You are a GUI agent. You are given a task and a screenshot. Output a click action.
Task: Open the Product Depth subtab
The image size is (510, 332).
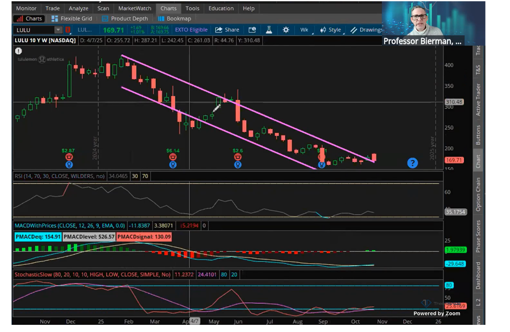pyautogui.click(x=125, y=19)
